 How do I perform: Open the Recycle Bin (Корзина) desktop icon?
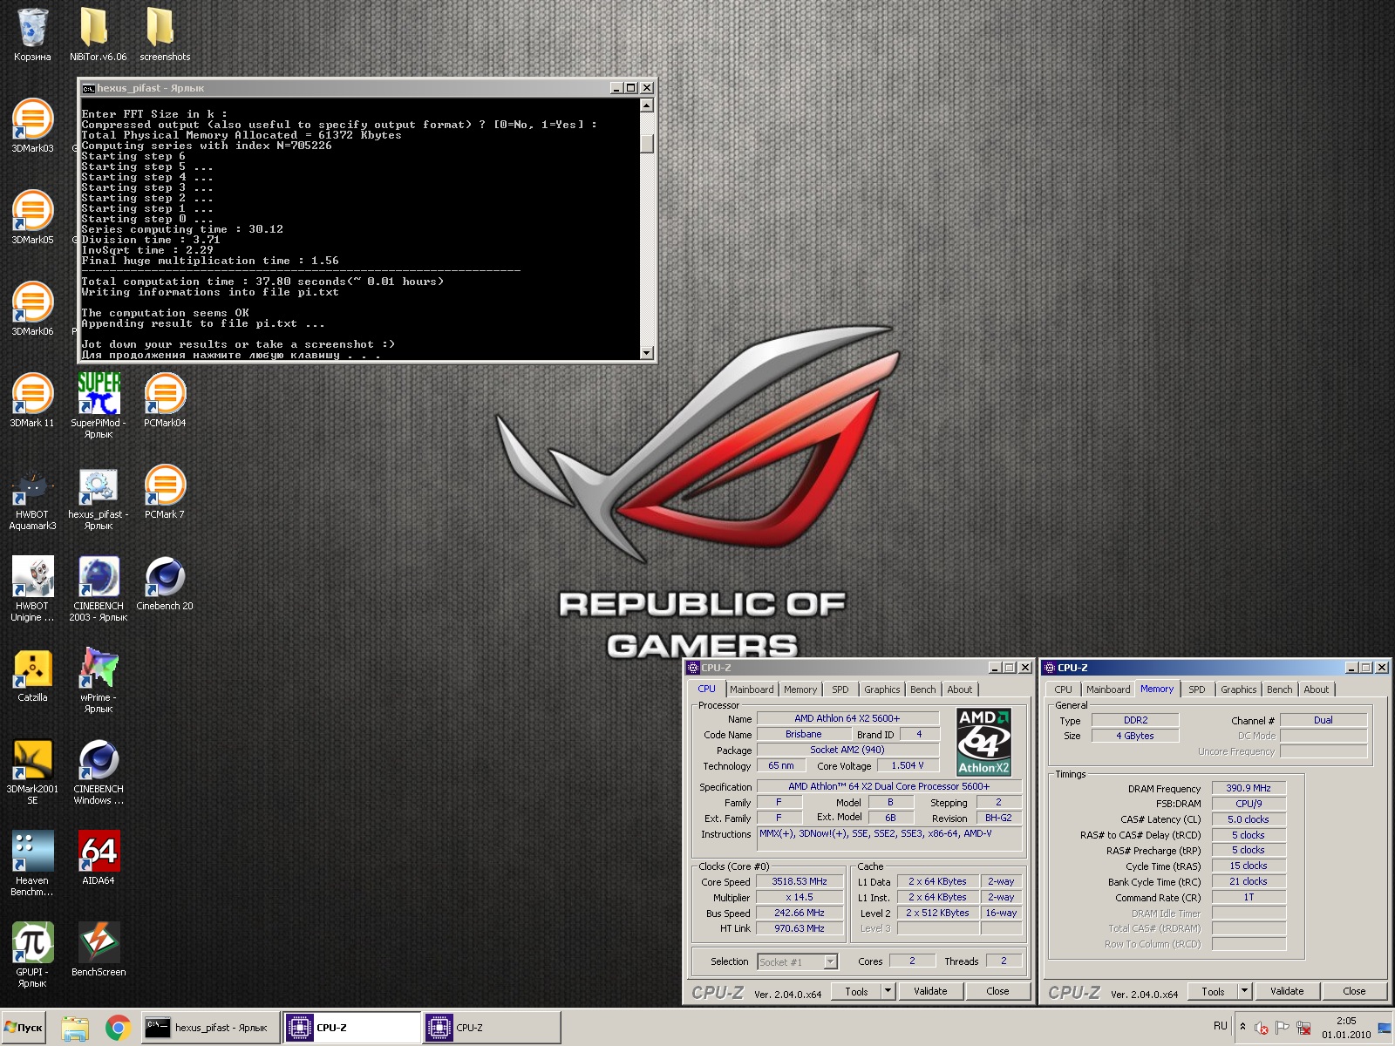32,35
